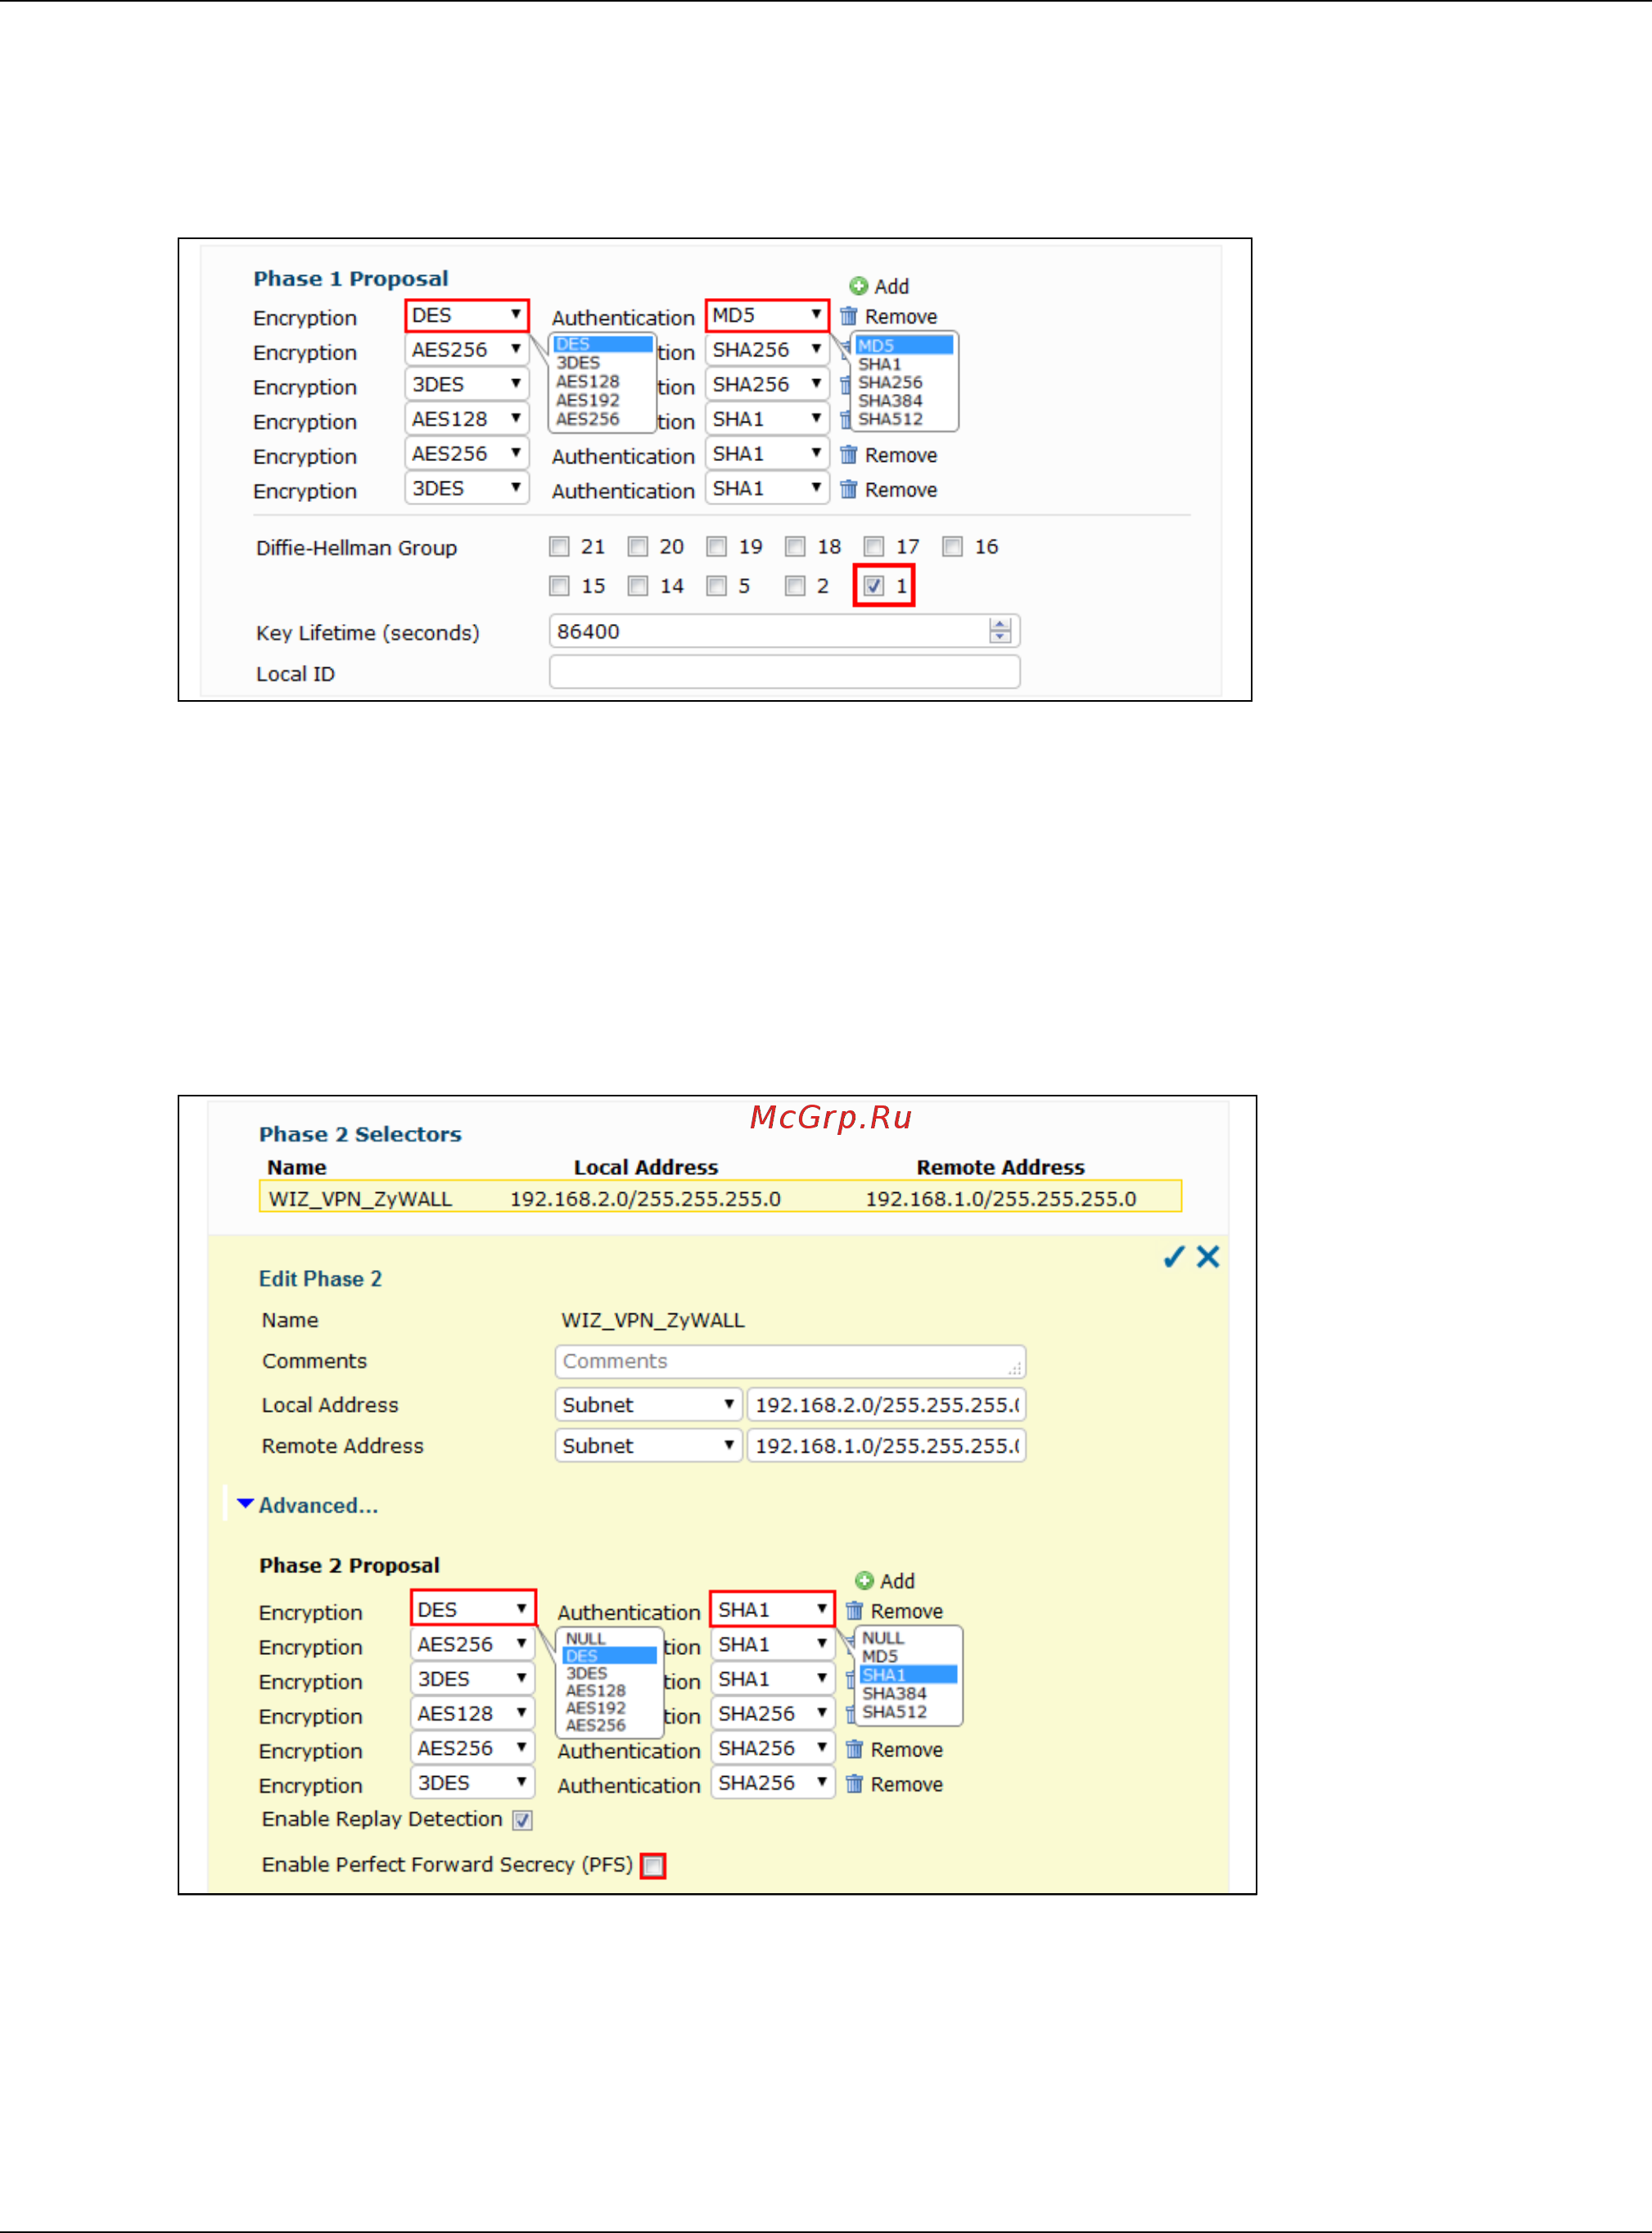This screenshot has width=1652, height=2233.
Task: Click the Name column header in Phase 2 Selectors
Action: (x=297, y=1167)
